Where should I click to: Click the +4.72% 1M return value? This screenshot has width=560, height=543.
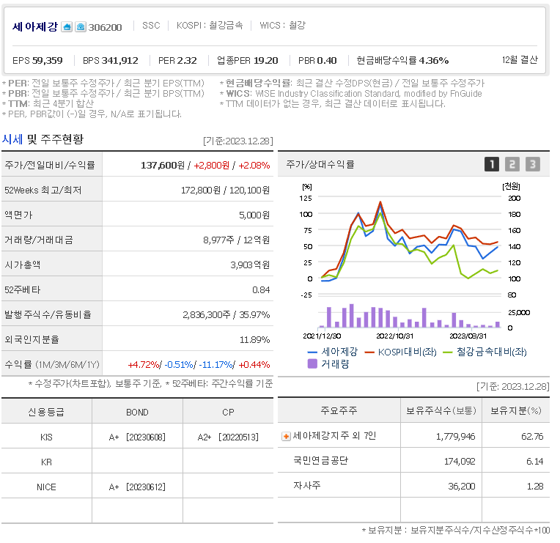tap(143, 365)
